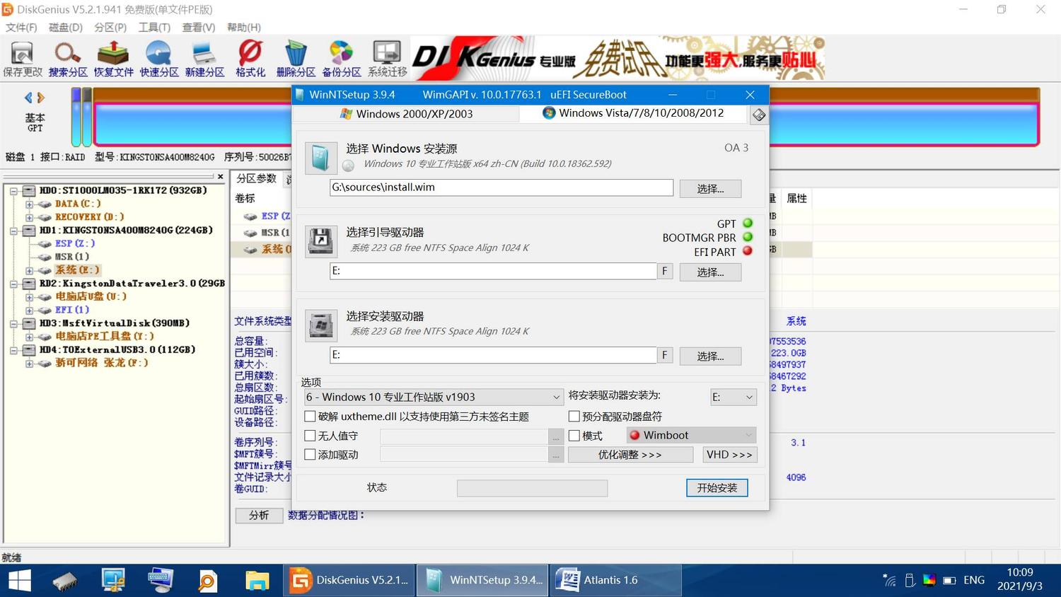The height and width of the screenshot is (597, 1061).
Task: Open the 工具(T) menu
Action: pyautogui.click(x=154, y=27)
